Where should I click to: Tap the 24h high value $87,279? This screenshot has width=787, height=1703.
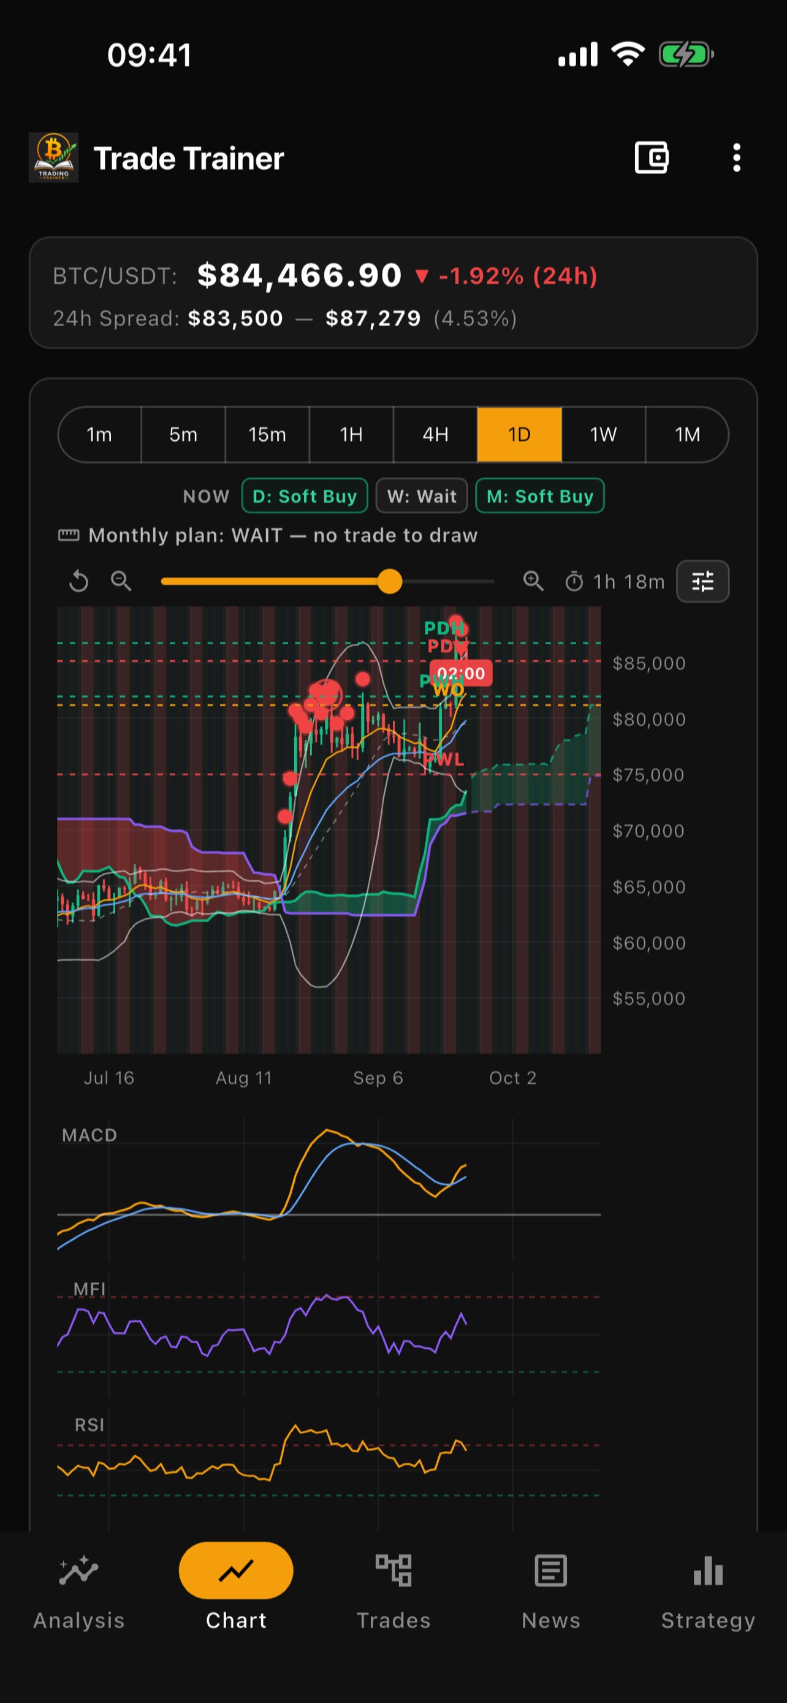coord(373,319)
